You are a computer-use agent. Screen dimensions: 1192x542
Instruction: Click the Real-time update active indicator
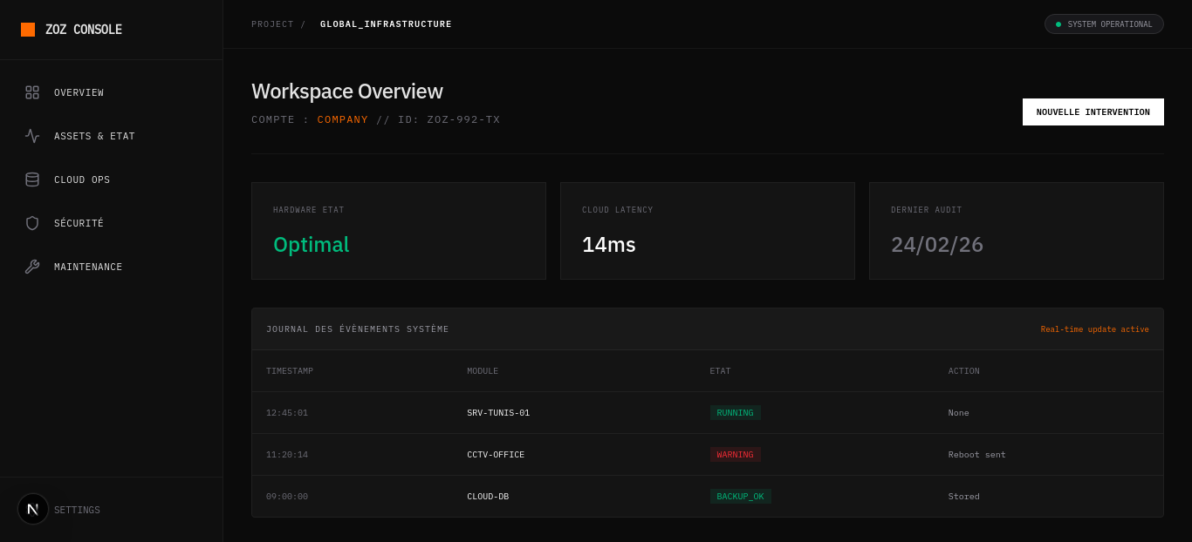pyautogui.click(x=1094, y=329)
